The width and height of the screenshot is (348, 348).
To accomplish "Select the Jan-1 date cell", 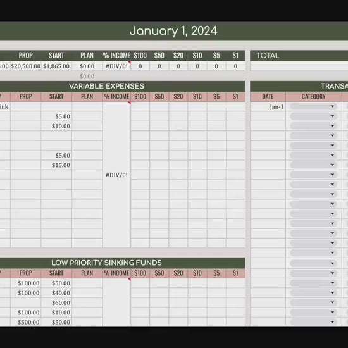I will tap(268, 107).
